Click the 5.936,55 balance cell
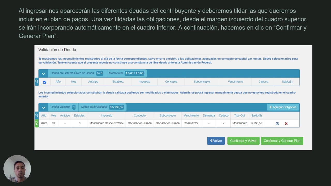The image size is (331, 186). (x=257, y=123)
